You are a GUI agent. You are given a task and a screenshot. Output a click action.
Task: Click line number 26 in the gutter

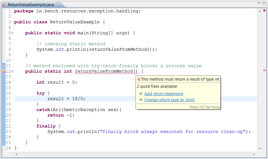click(8, 148)
